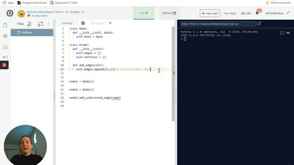Click 'node2 = Node(2)' on line 16
This screenshot has height=165, width=294.
point(82,90)
